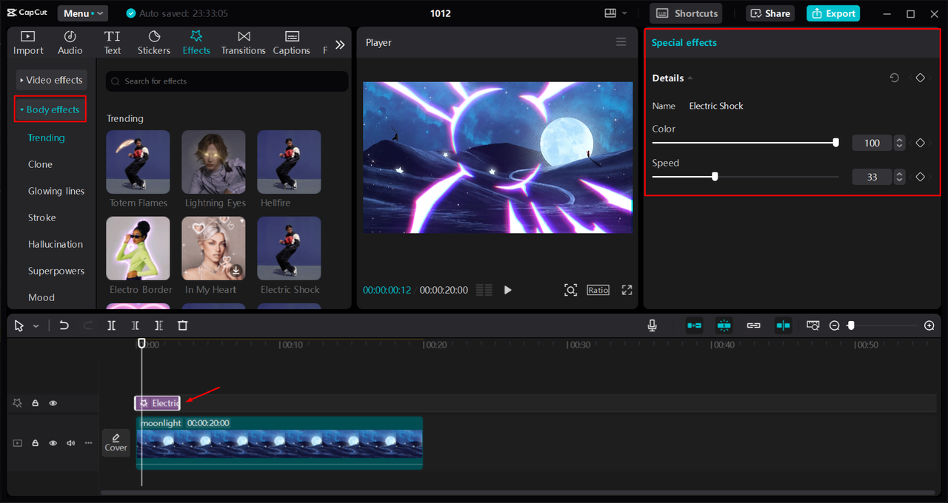Select the Clone subcategory
Viewport: 948px width, 503px height.
pos(40,164)
